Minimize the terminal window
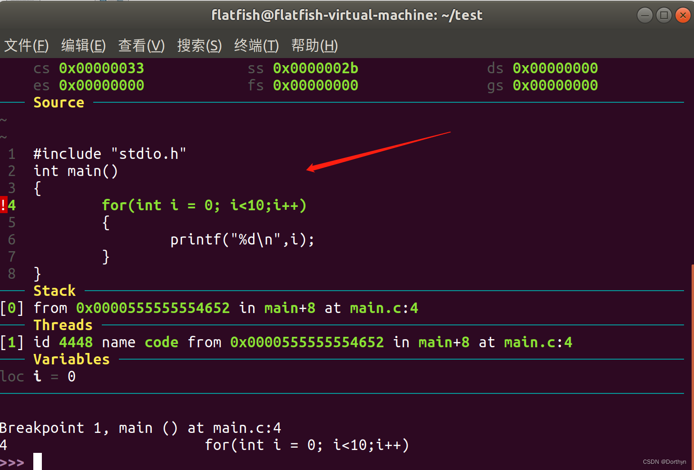The image size is (694, 470). tap(645, 15)
